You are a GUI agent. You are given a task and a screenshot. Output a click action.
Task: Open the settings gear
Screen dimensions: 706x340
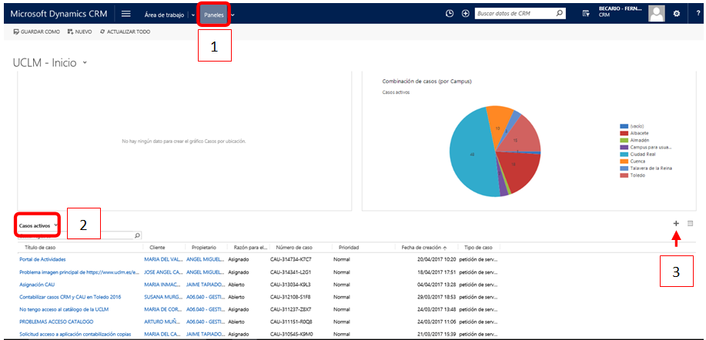click(677, 14)
